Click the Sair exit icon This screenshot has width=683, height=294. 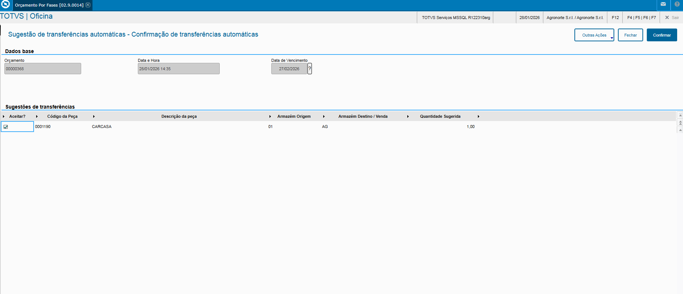[x=672, y=18]
